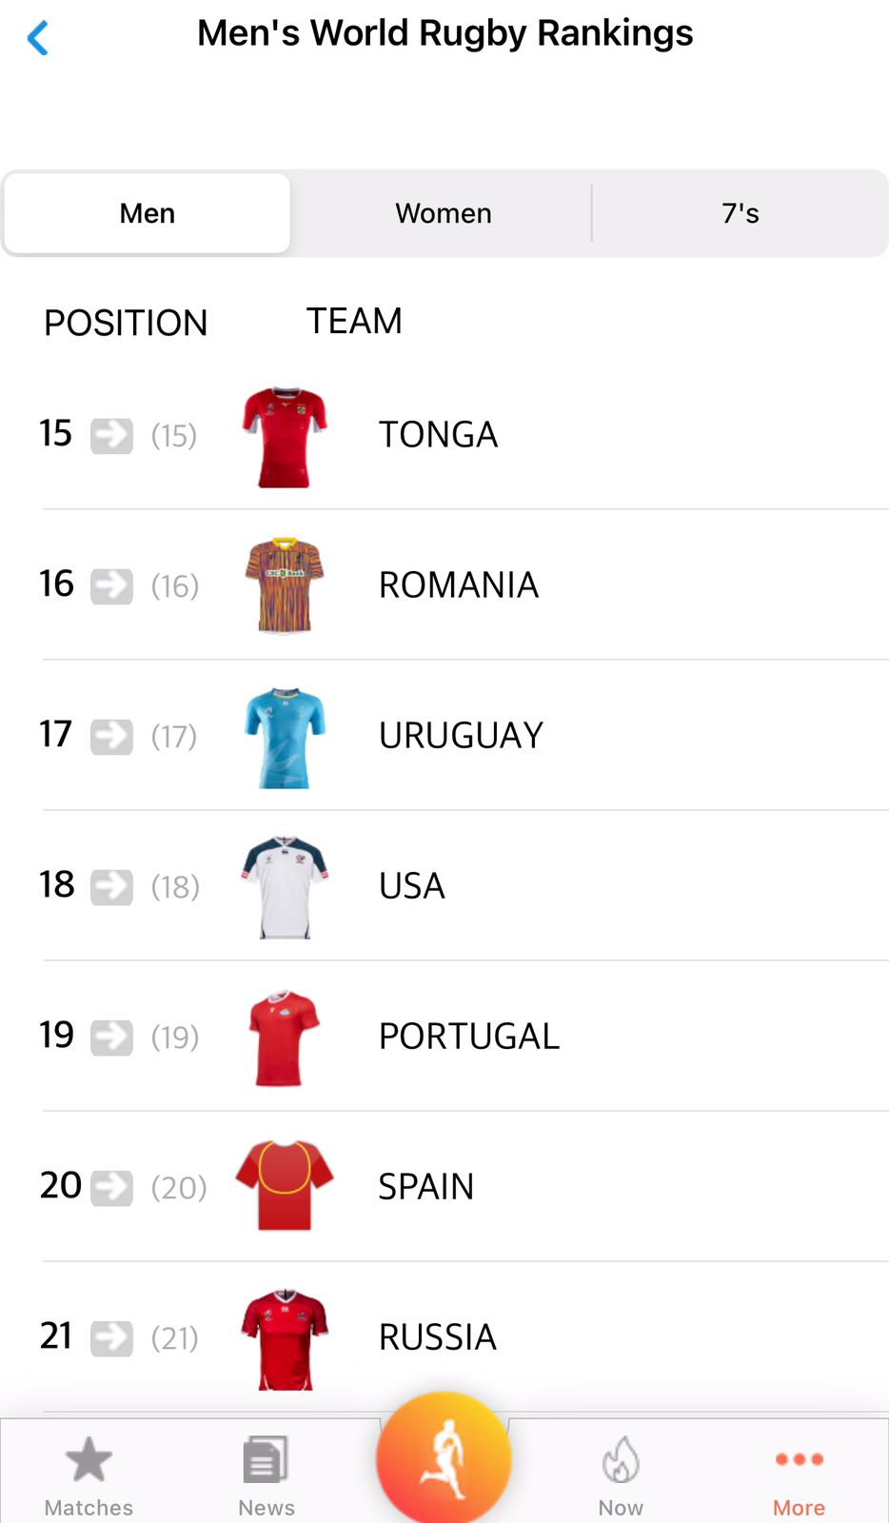The image size is (889, 1523).
Task: Tap the position arrow beside rank 15
Action: point(111,436)
